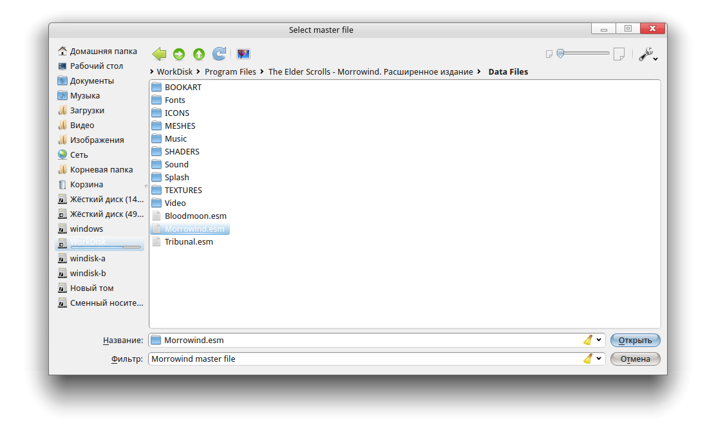The width and height of the screenshot is (716, 430).
Task: Go forward with the green right arrow
Action: pyautogui.click(x=179, y=54)
